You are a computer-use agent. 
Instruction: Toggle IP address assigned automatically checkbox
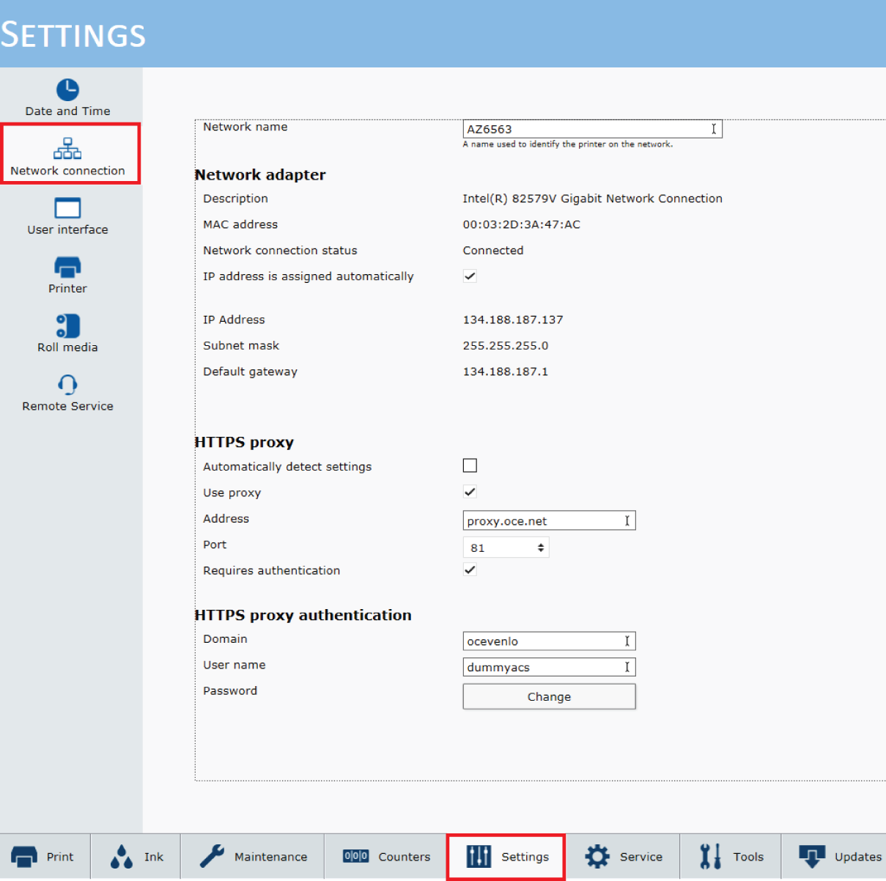(x=470, y=276)
